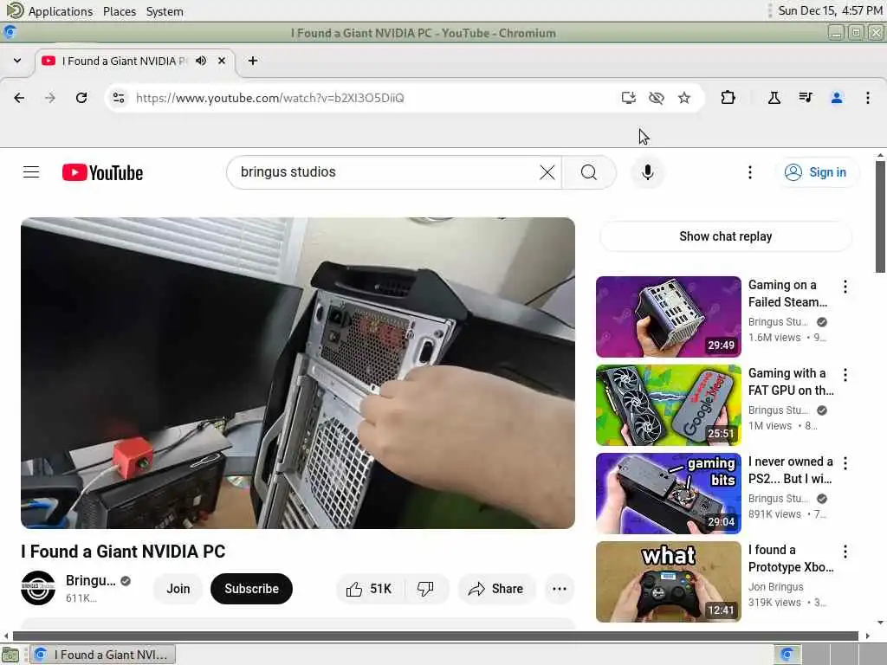
Task: Dislike this video
Action: click(x=425, y=589)
